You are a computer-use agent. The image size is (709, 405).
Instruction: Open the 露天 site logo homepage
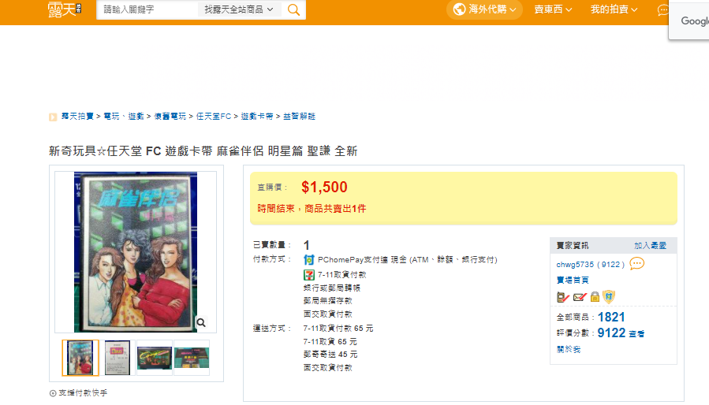(x=65, y=9)
